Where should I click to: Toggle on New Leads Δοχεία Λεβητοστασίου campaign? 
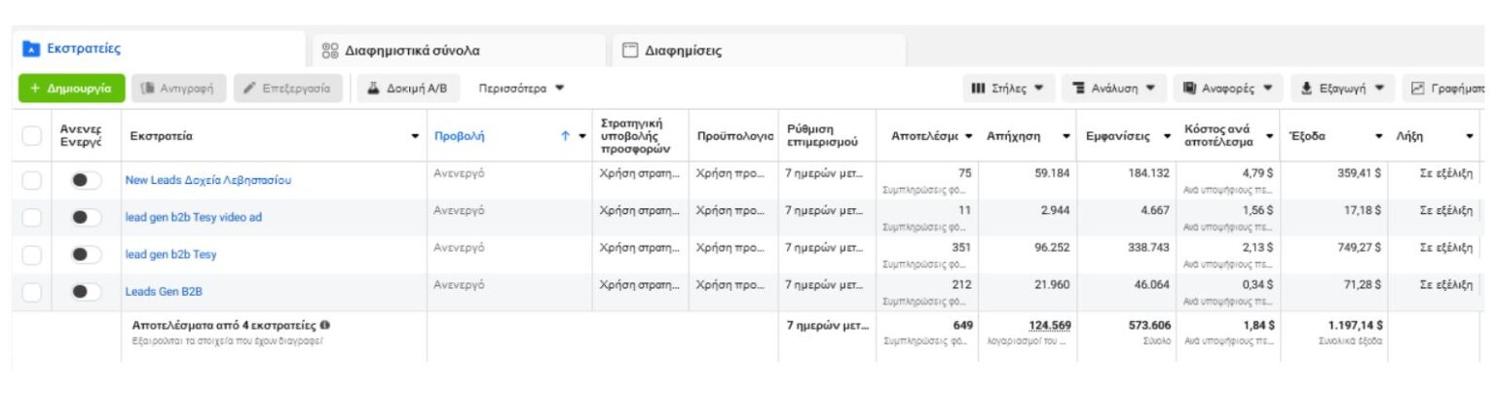point(86,180)
